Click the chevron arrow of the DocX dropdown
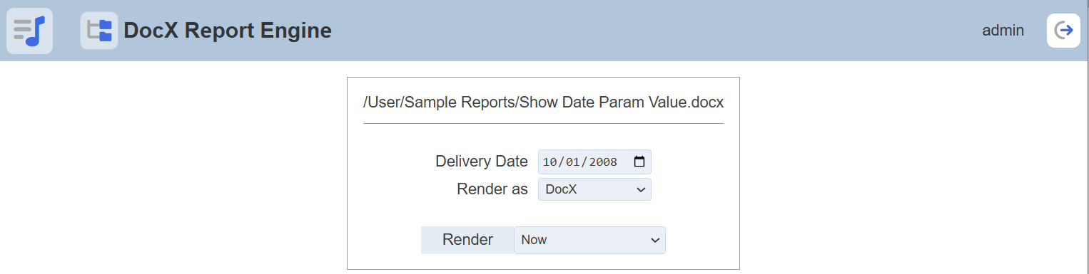 coord(640,190)
